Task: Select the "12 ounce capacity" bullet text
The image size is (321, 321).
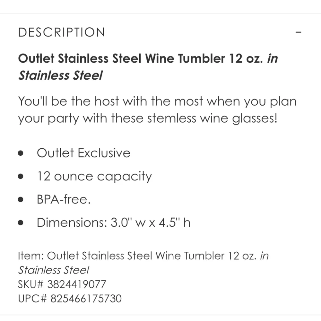Action: pos(94,176)
